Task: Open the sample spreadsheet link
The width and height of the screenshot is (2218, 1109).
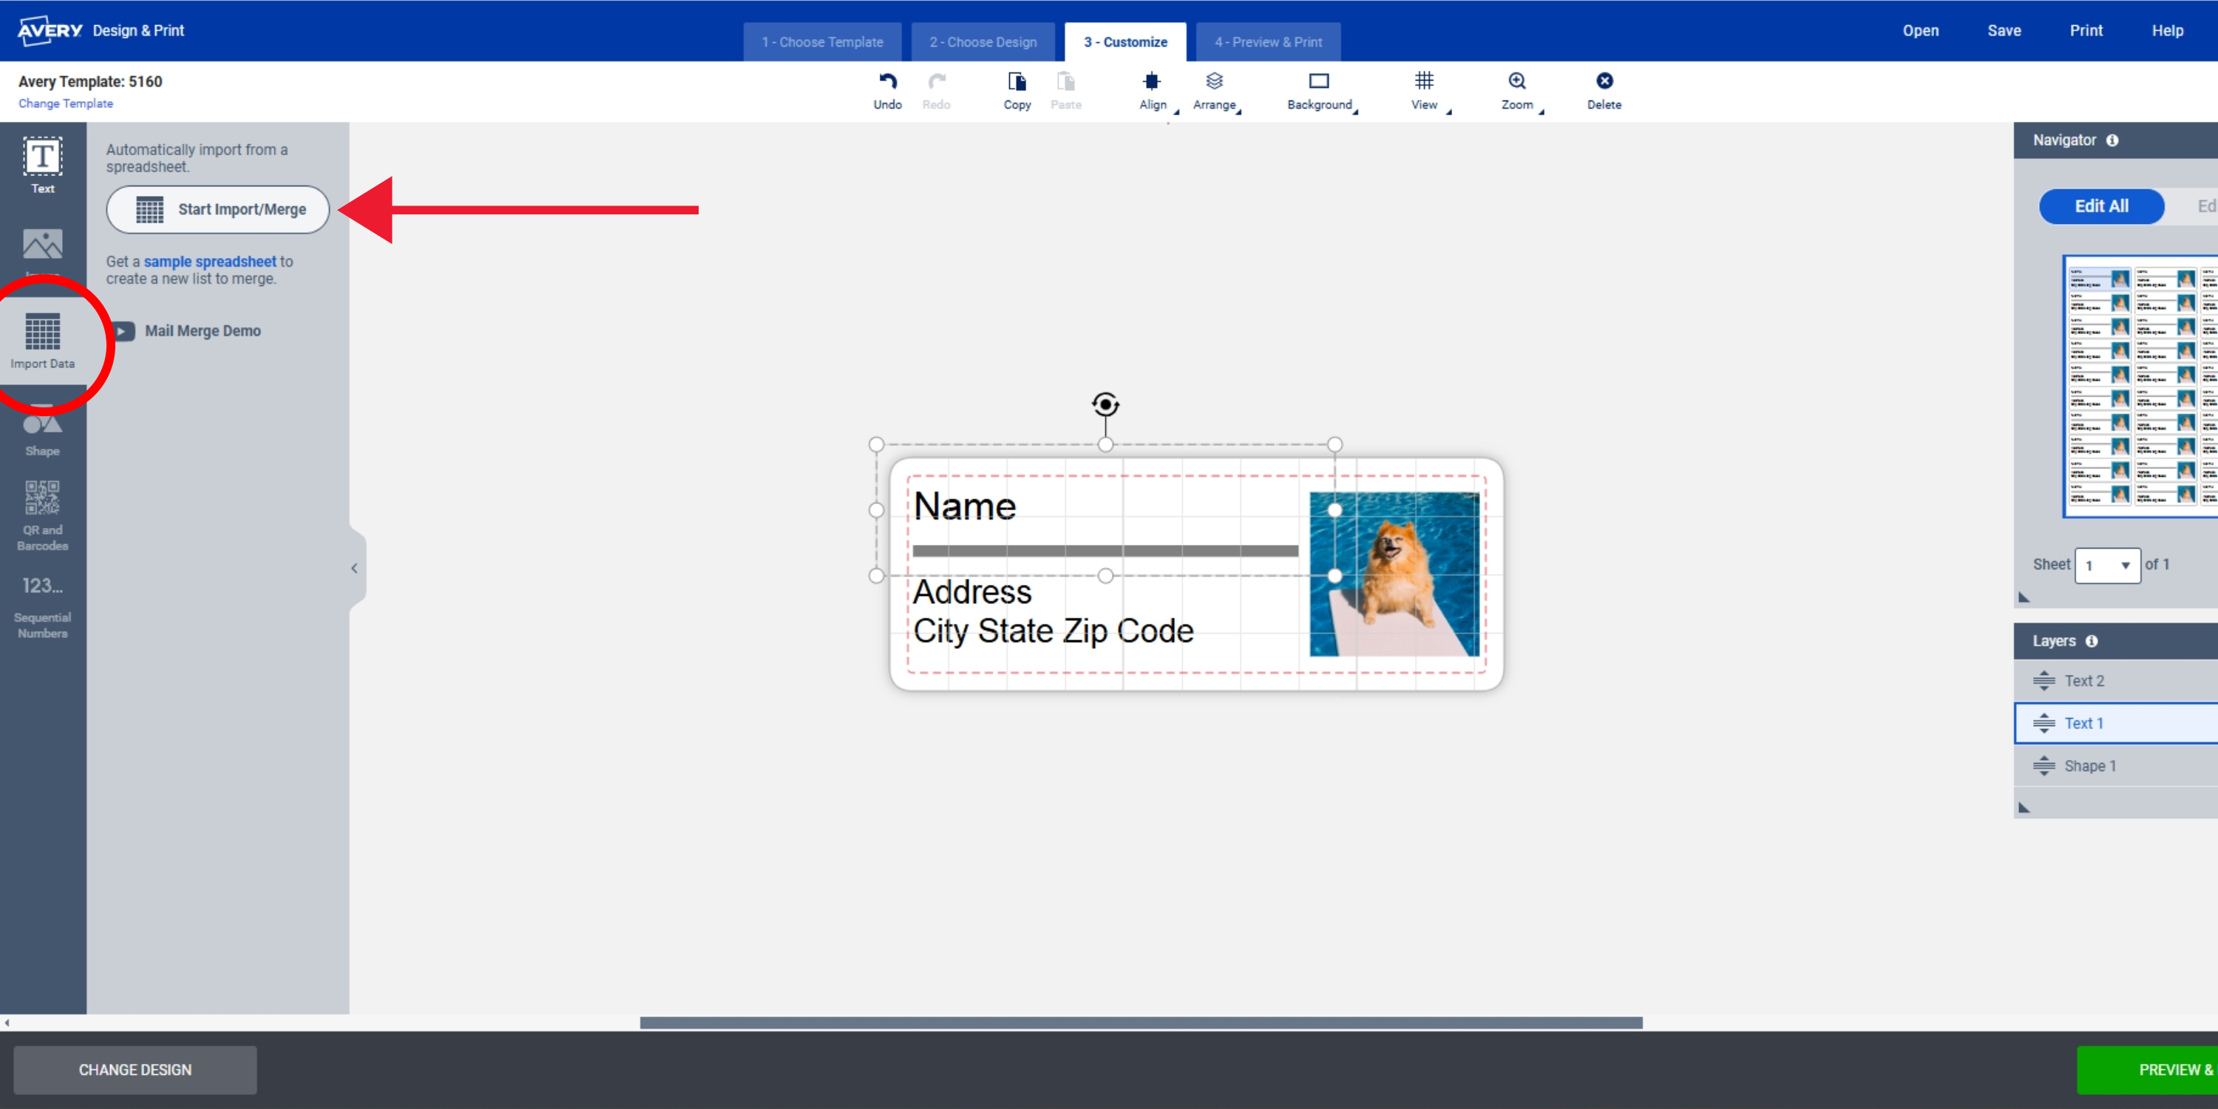Action: 210,261
